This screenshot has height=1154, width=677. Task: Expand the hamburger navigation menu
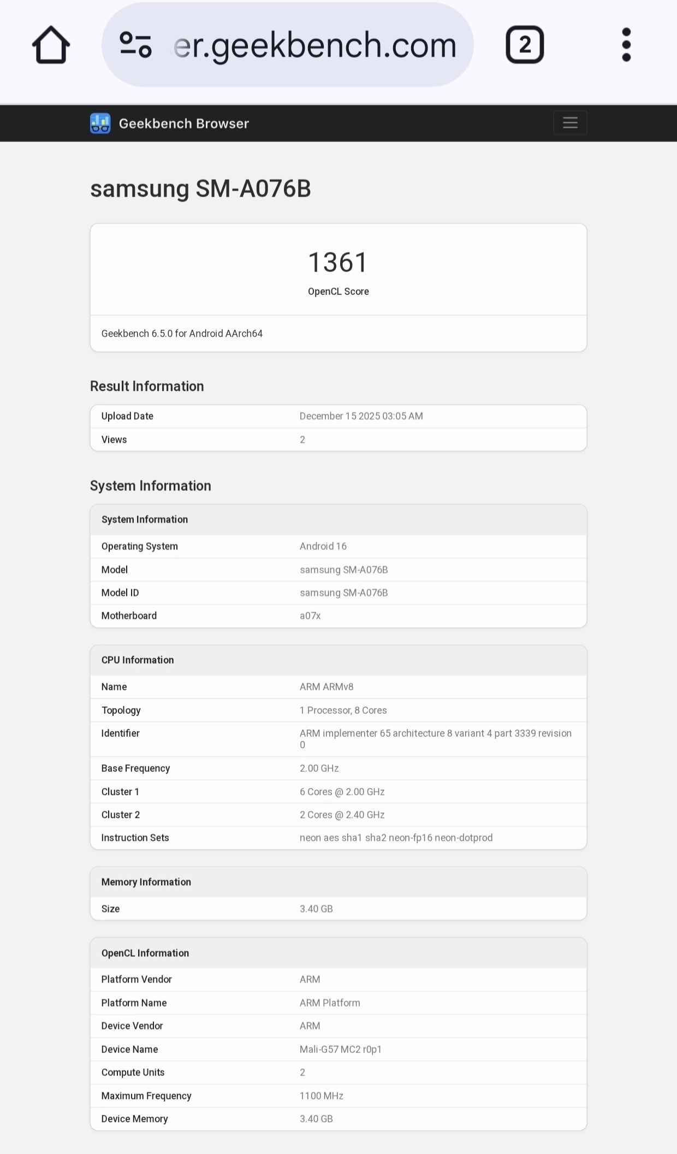(x=570, y=123)
